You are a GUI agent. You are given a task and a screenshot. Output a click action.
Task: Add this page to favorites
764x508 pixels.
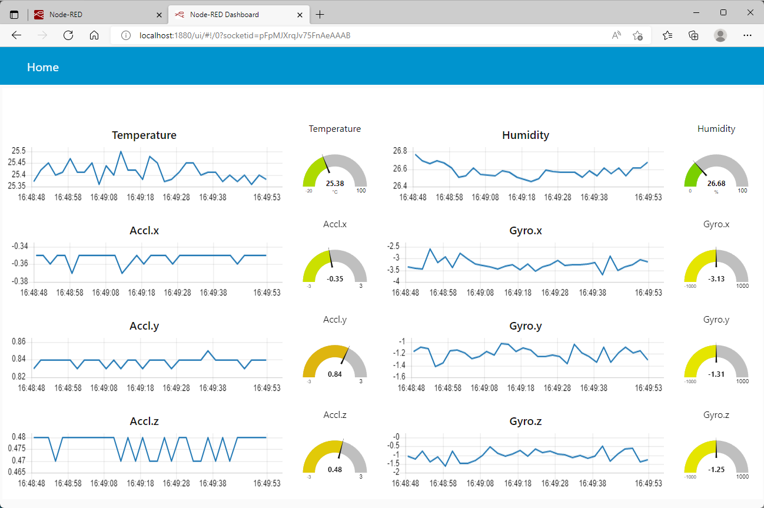(x=637, y=35)
